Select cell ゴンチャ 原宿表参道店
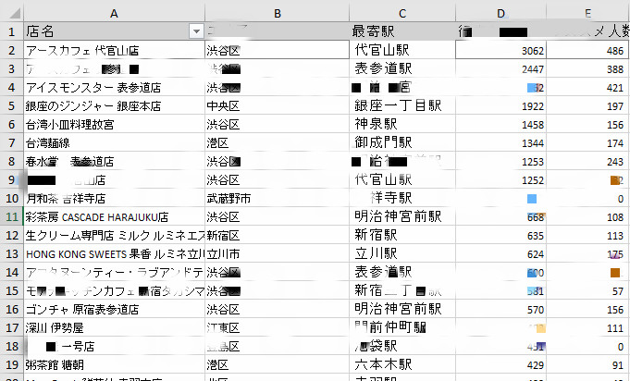The height and width of the screenshot is (381, 630). [x=114, y=309]
